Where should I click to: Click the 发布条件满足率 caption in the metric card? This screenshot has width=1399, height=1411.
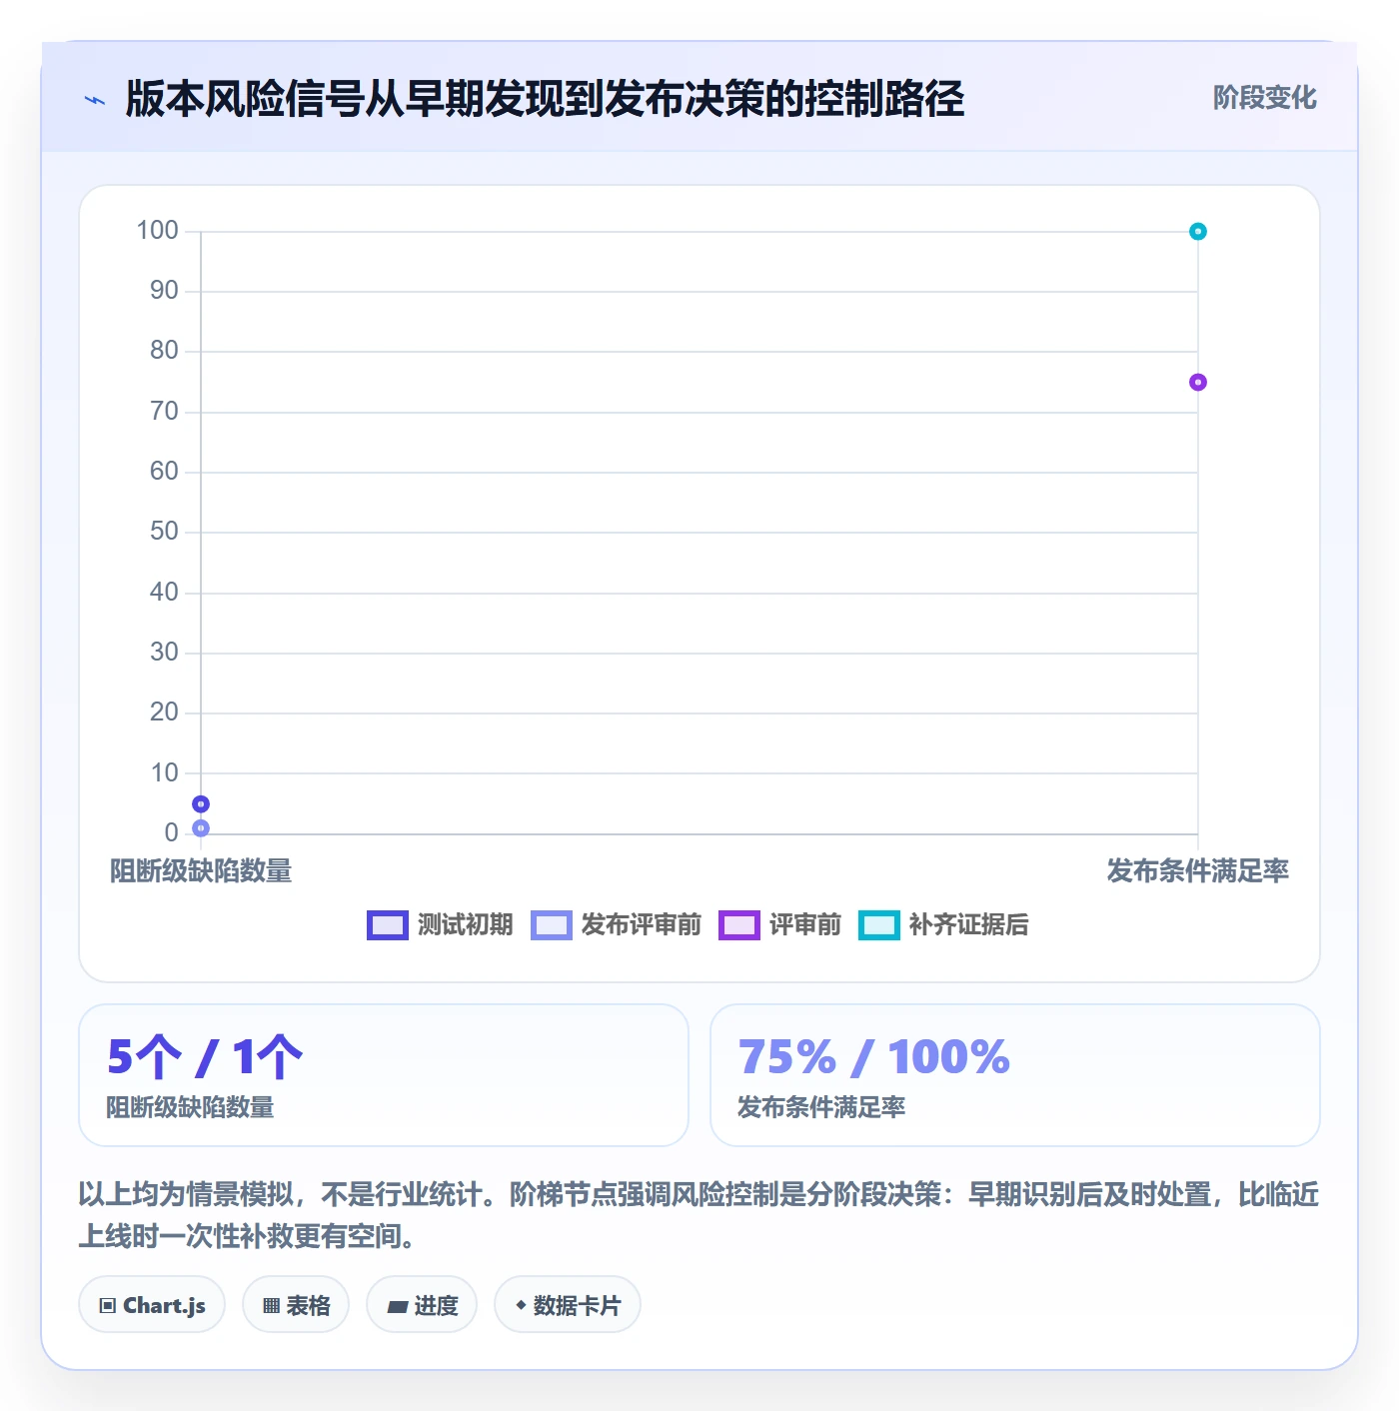(821, 1107)
